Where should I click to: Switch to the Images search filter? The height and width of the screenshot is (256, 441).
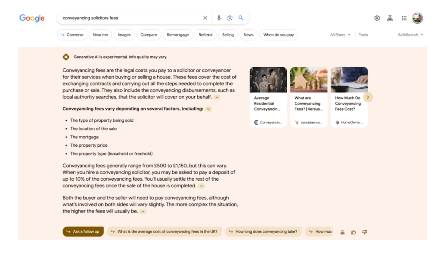(x=124, y=34)
